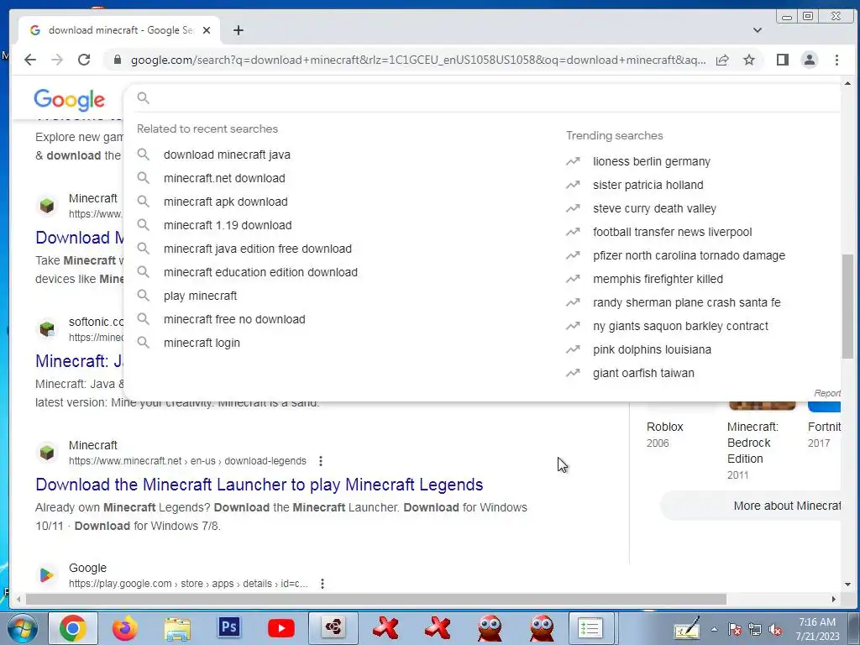This screenshot has width=860, height=645.
Task: Select trending search steve curry death valley
Action: (x=654, y=209)
